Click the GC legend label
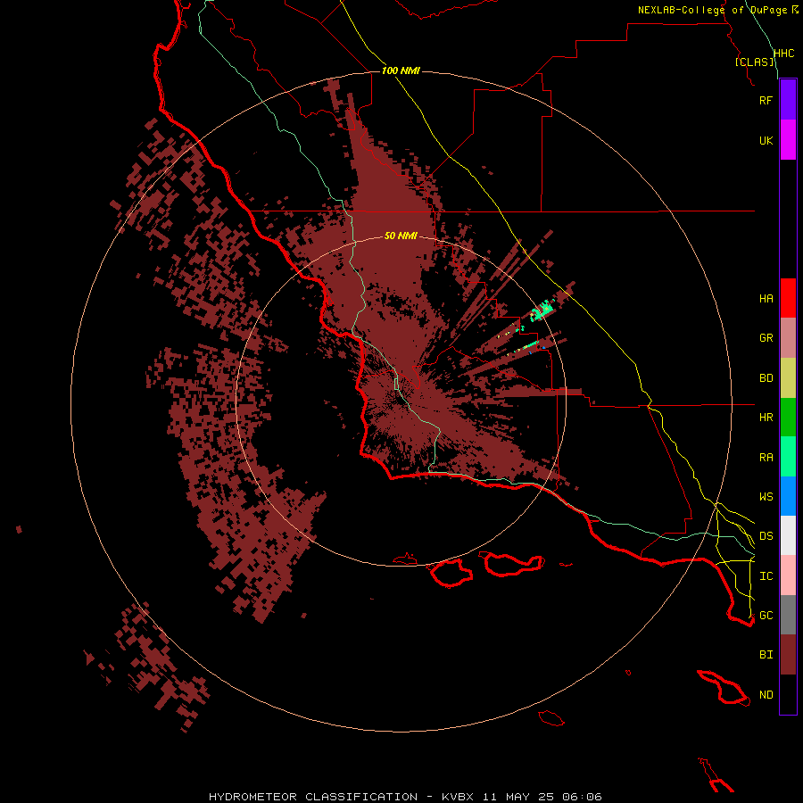This screenshot has height=803, width=803. click(766, 615)
